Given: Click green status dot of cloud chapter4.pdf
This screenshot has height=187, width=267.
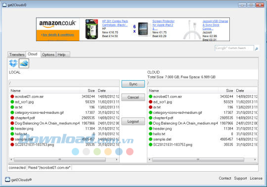Looking at the screenshot, I should point(150,118).
